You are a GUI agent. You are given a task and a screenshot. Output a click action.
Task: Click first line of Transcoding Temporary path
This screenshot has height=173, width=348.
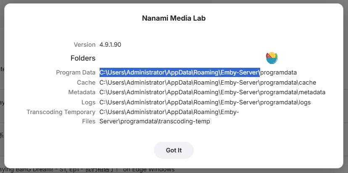[x=169, y=112]
